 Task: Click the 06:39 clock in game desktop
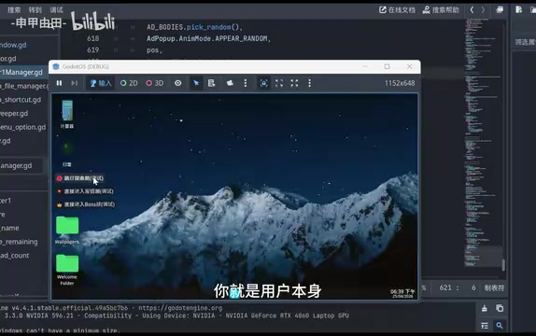402,293
